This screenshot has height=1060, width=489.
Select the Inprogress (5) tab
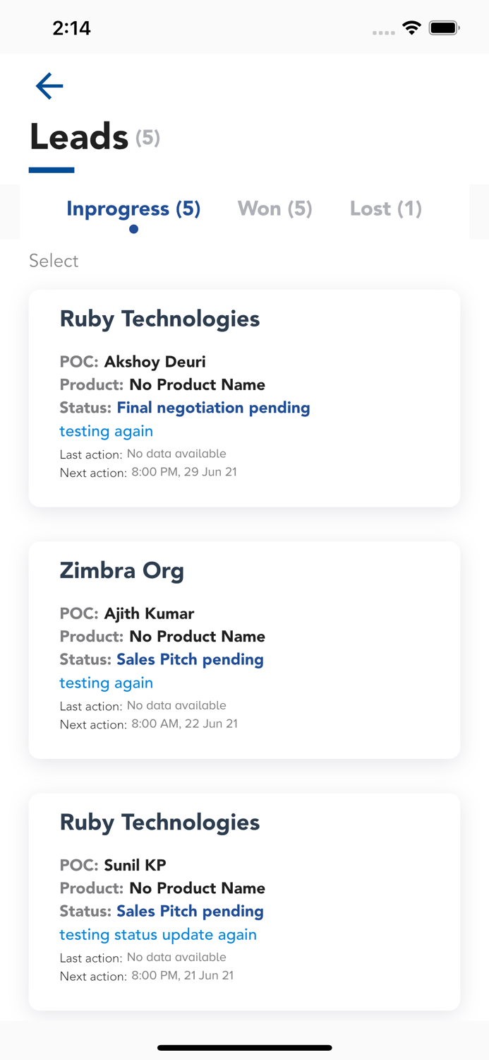pyautogui.click(x=133, y=208)
